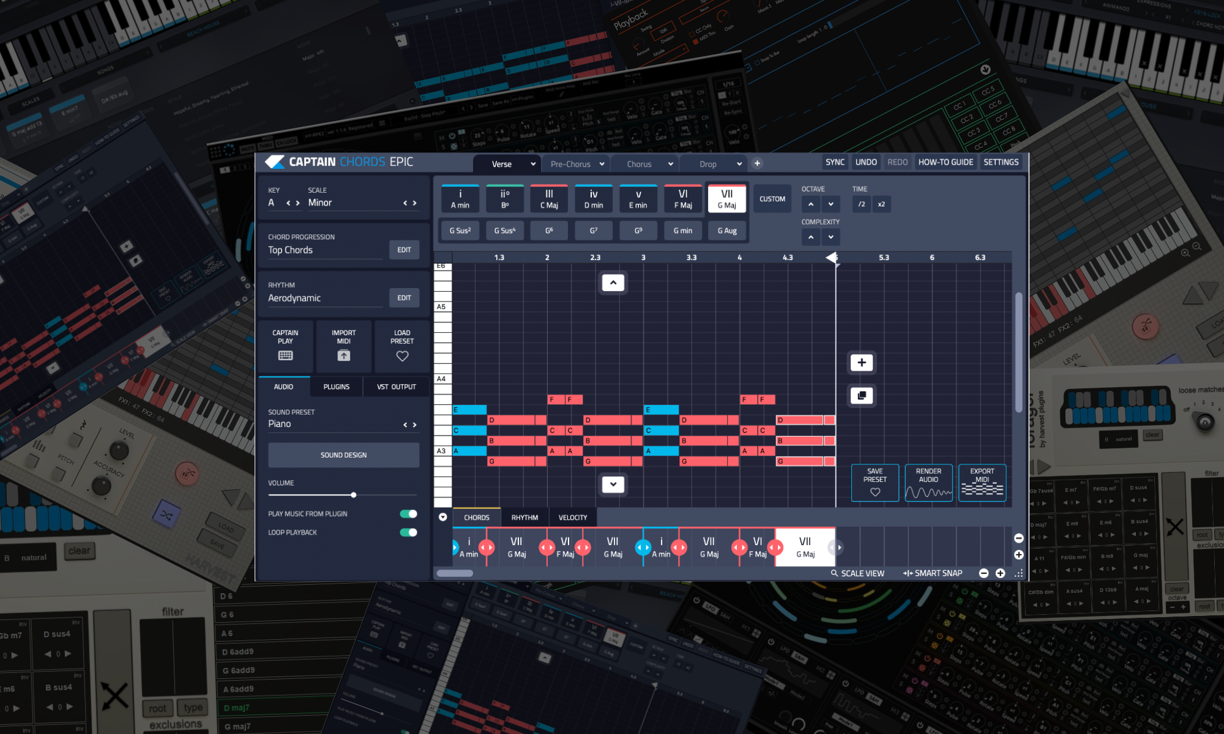Open the Verse tab dropdown arrow

pyautogui.click(x=533, y=164)
